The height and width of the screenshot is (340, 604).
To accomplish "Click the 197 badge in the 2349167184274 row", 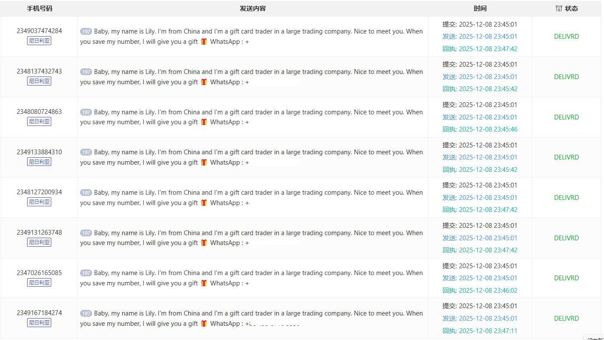I will tap(86, 314).
